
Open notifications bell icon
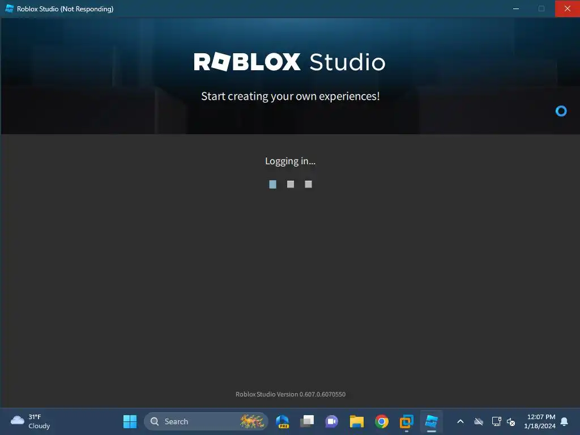(565, 421)
